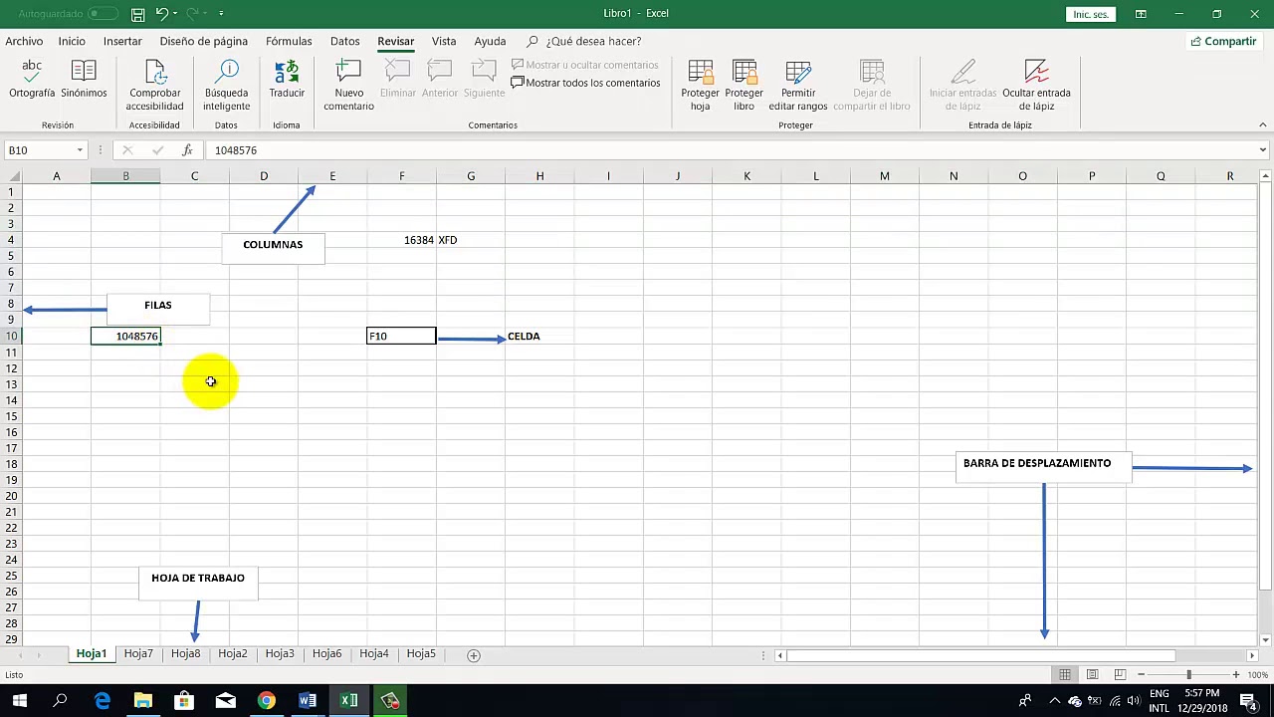The image size is (1274, 717).
Task: Add a Nuevo comentario
Action: (x=348, y=85)
